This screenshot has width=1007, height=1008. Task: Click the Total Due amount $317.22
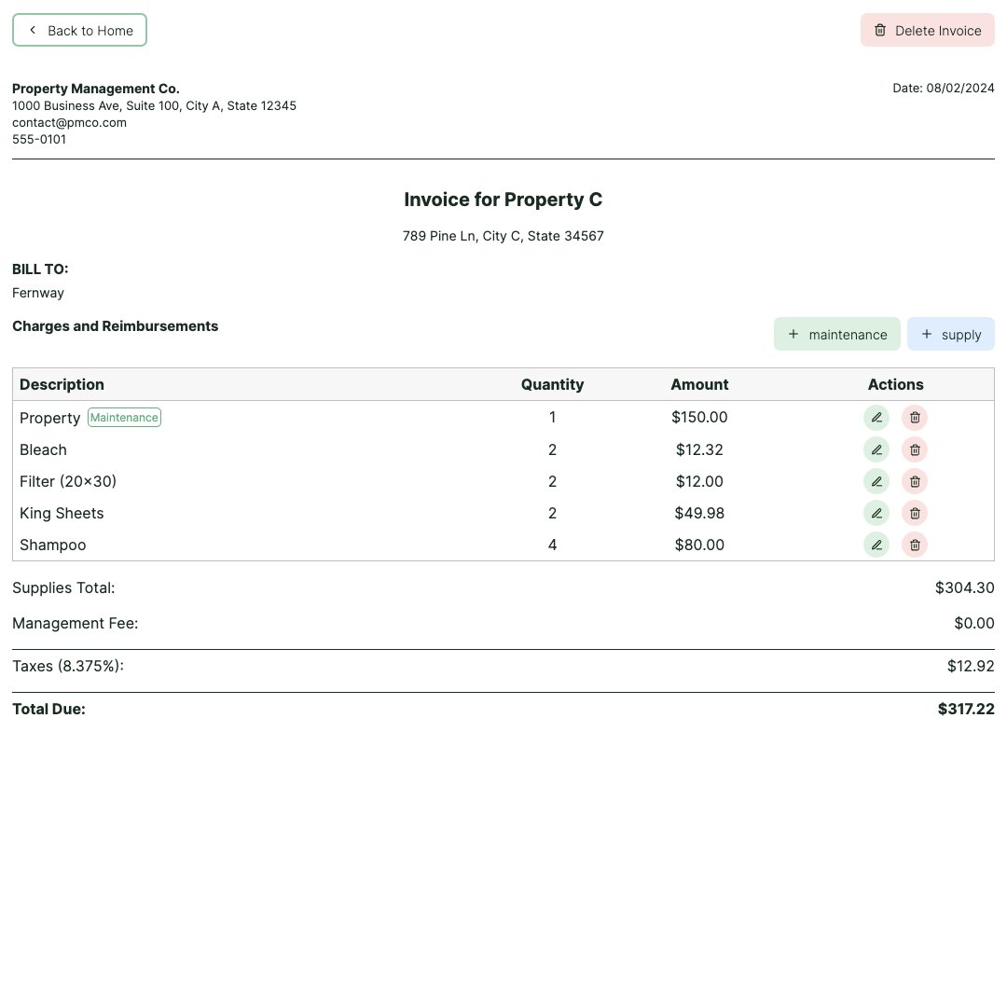click(966, 709)
